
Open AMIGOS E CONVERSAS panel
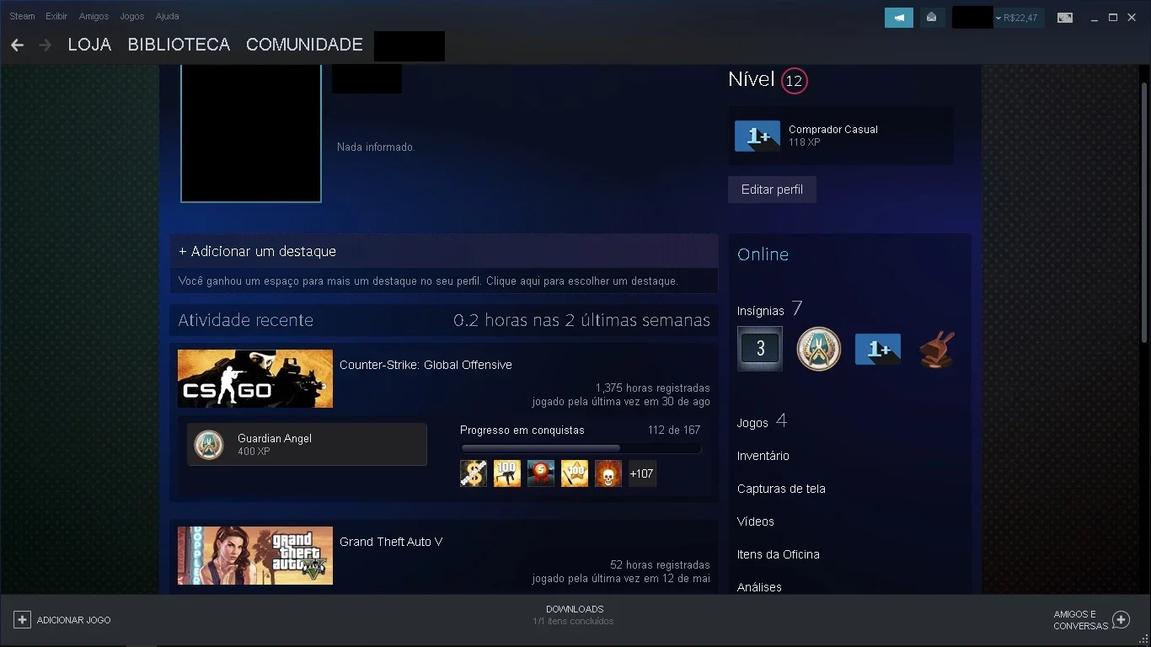[1080, 620]
